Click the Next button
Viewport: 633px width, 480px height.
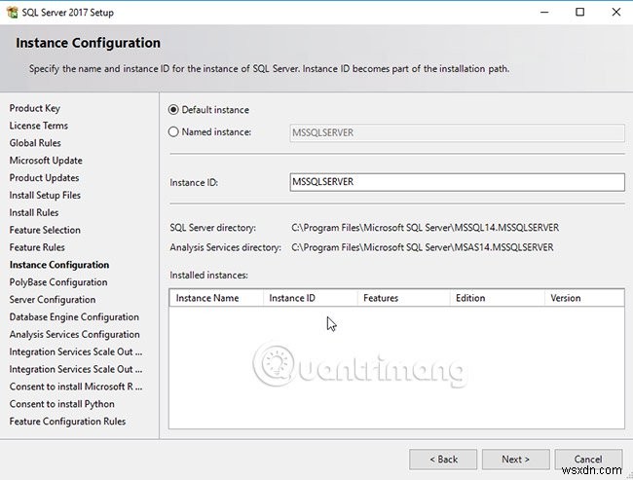click(x=516, y=460)
